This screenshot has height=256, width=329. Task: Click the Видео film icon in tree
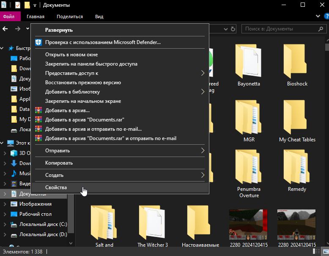(14, 184)
